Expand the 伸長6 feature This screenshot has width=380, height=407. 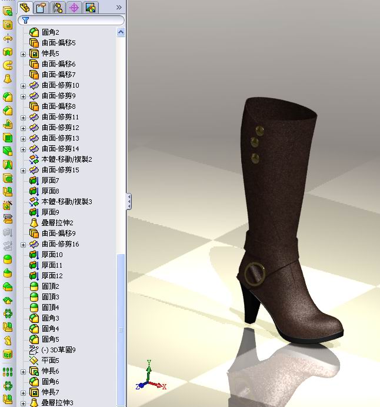[x=23, y=372]
